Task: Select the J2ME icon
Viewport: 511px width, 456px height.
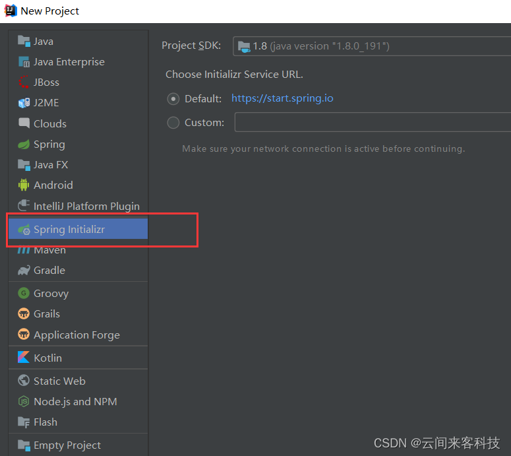Action: coord(24,103)
